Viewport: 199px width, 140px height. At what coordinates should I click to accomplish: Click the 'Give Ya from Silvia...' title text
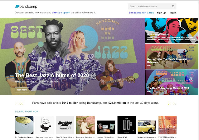coord(65,137)
